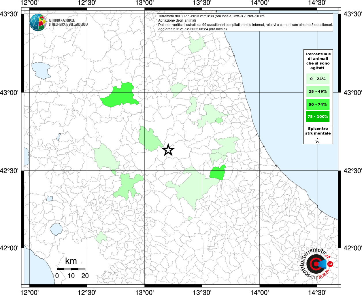362x295 pixels.
Task: Click the Epicentro strumentale legend label
Action: click(x=318, y=131)
